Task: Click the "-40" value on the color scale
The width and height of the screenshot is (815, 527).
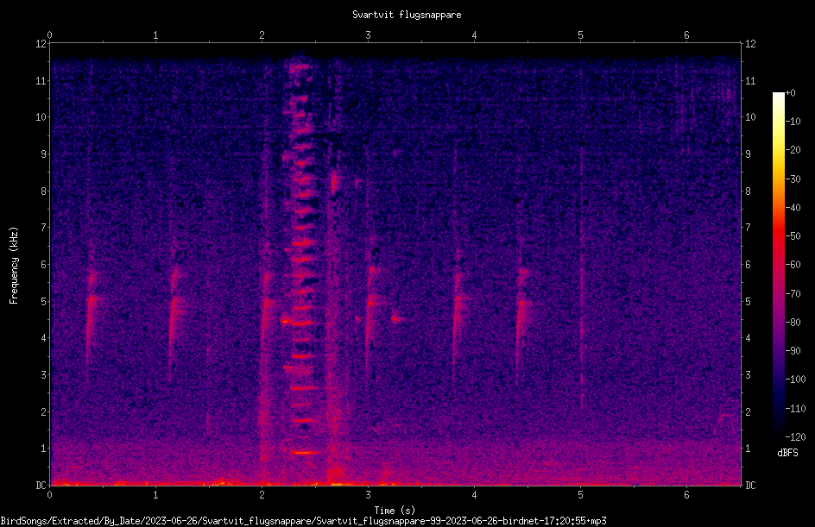Action: point(793,208)
